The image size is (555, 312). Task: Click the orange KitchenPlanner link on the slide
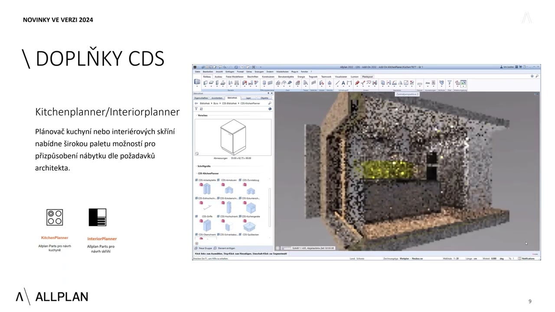[55, 237]
